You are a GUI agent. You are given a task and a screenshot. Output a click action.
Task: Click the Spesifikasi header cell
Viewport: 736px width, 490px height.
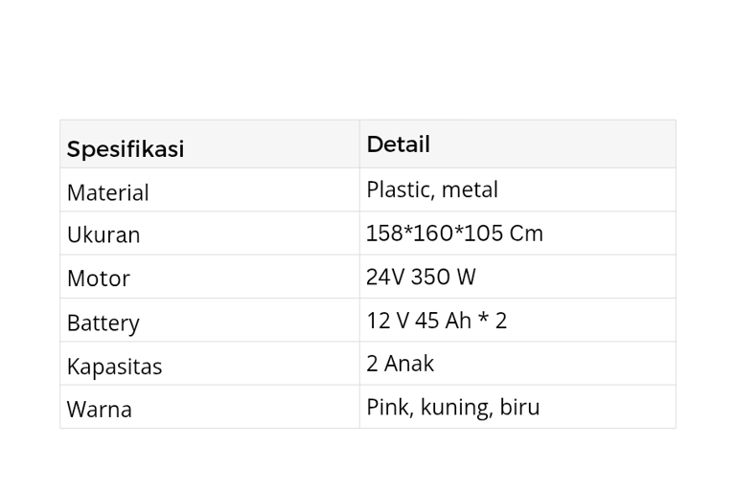pos(125,148)
